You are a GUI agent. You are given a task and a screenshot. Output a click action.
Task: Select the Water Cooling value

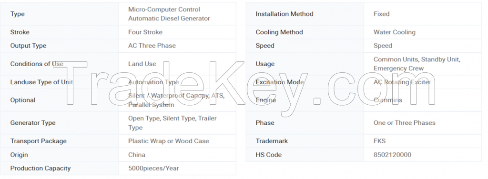coord(394,32)
